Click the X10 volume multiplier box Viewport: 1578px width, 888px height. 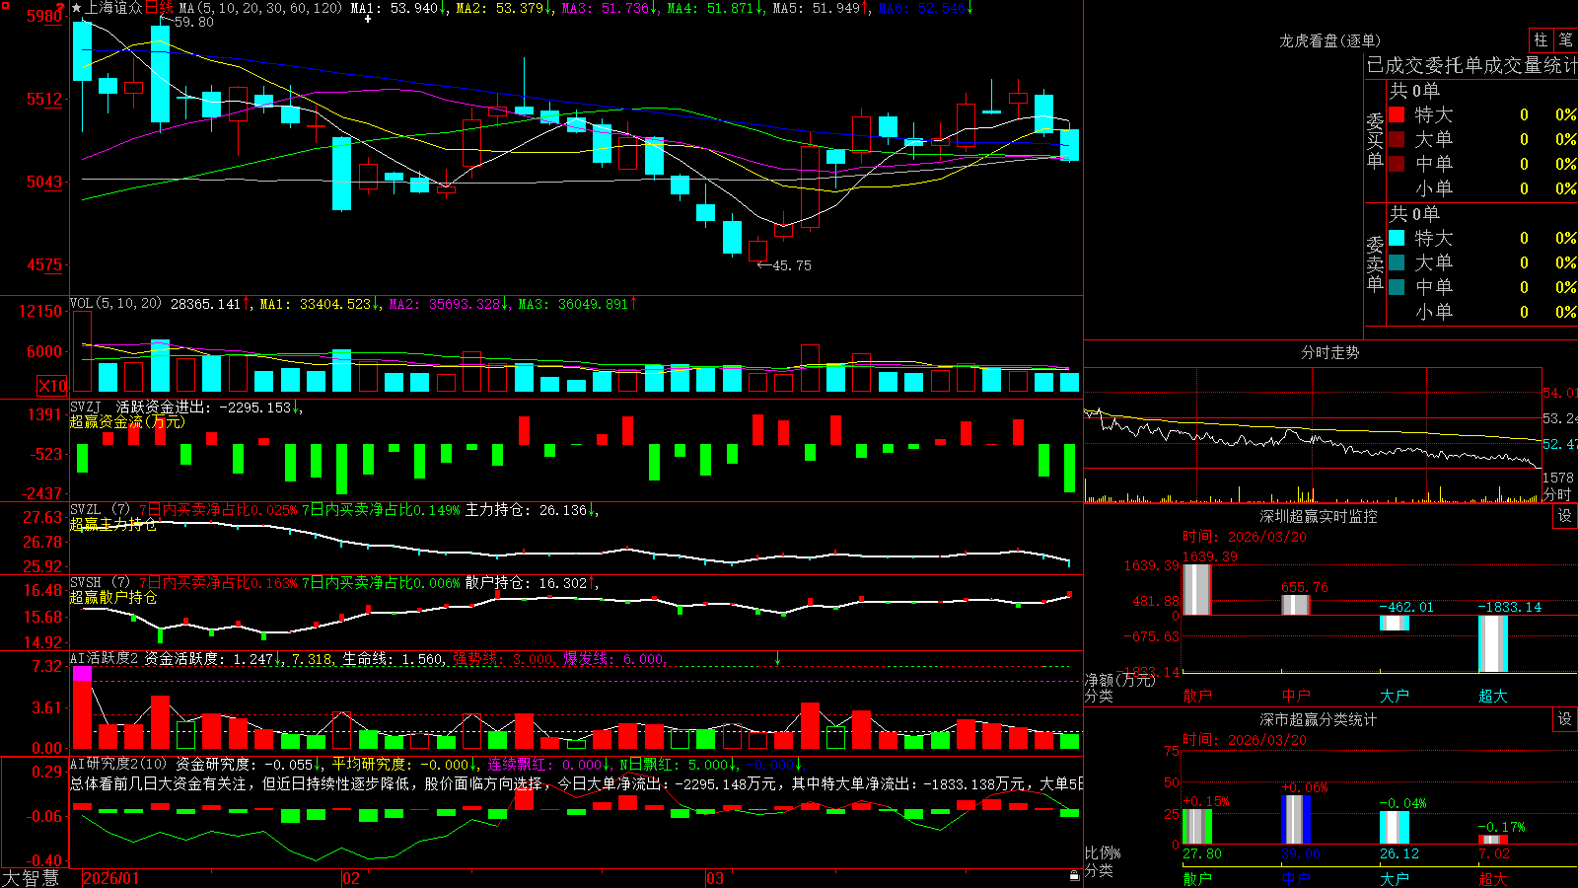(52, 386)
